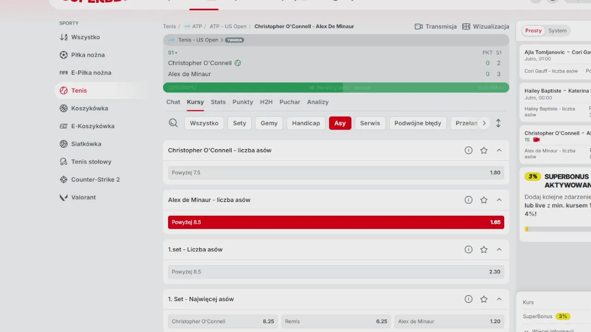Open the Wszystko sports icon in sidebar
The height and width of the screenshot is (332, 591).
click(x=64, y=37)
